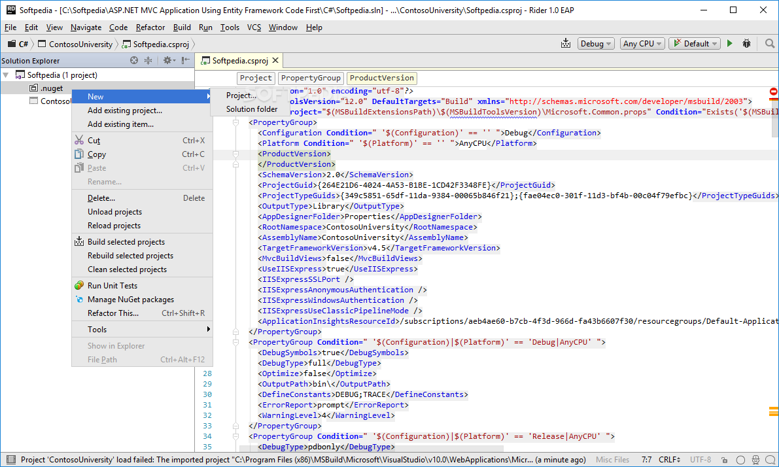Open the Debug configuration dropdown
The width and height of the screenshot is (779, 467).
point(596,44)
